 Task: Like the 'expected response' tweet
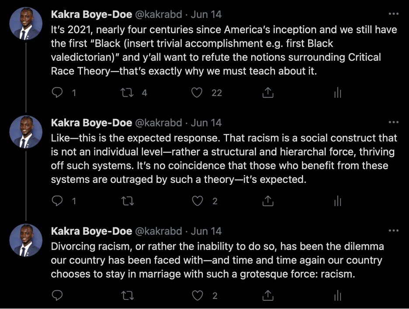(x=198, y=201)
